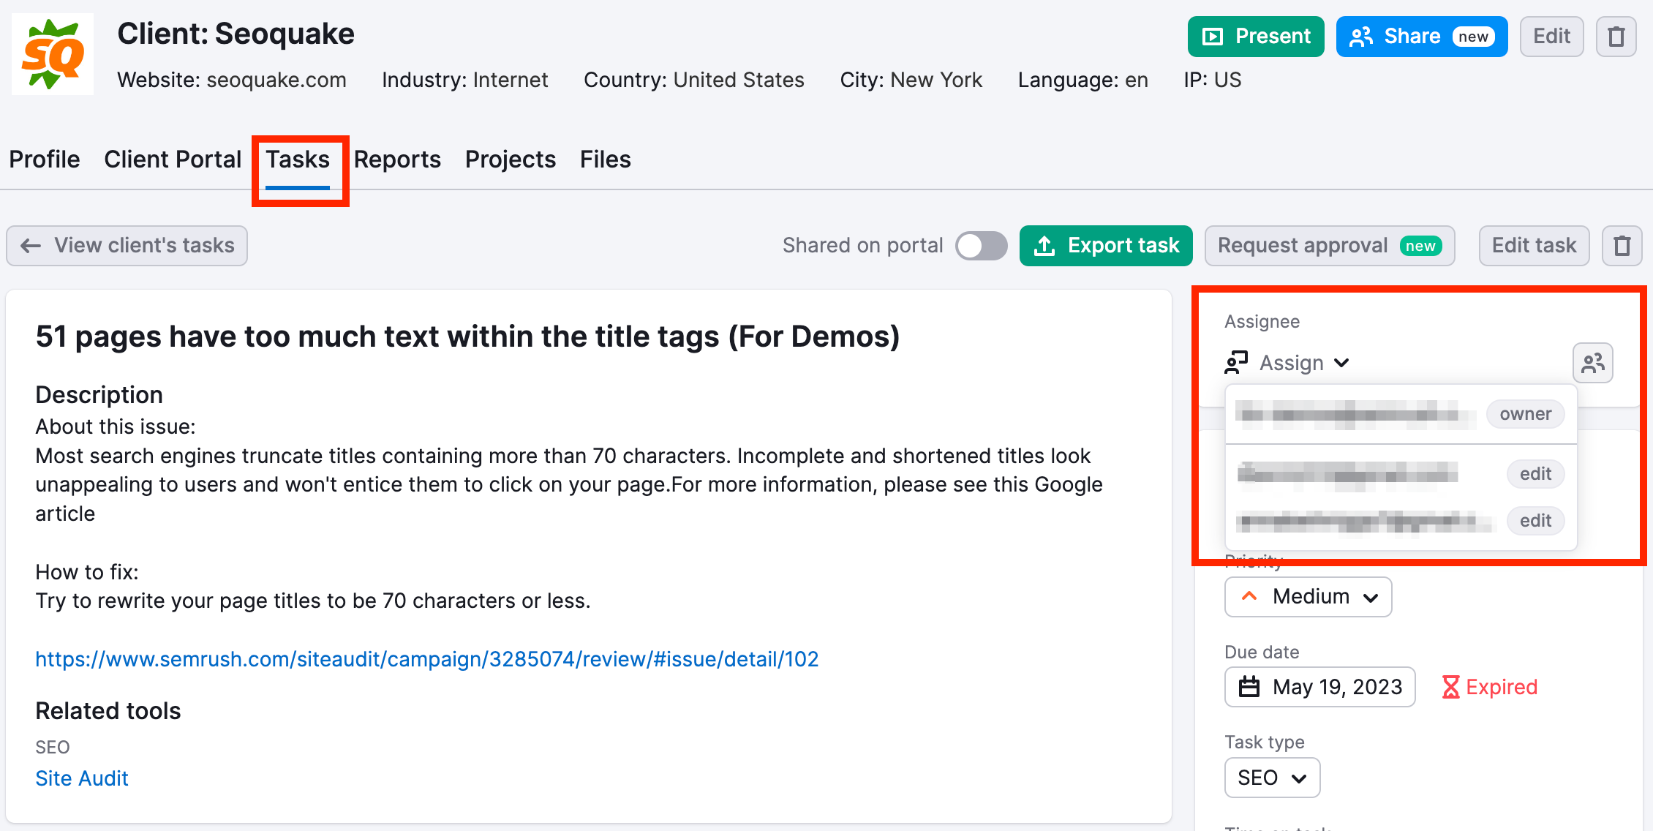This screenshot has height=831, width=1653.
Task: Click the Country: United States text
Action: click(694, 80)
